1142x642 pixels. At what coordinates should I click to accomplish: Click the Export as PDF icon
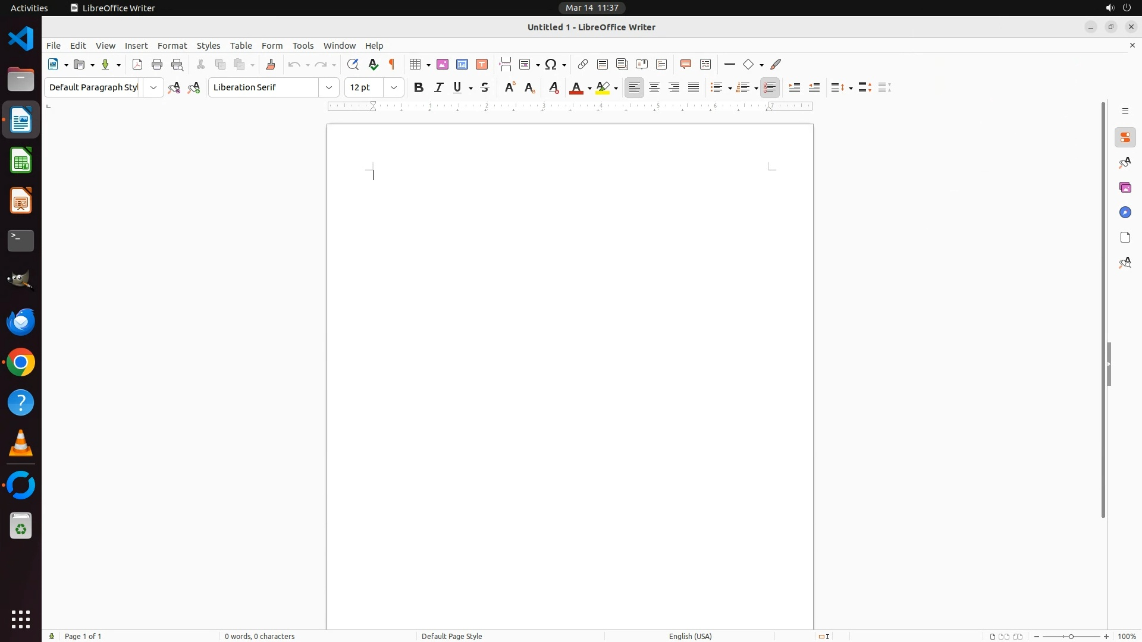pos(137,65)
